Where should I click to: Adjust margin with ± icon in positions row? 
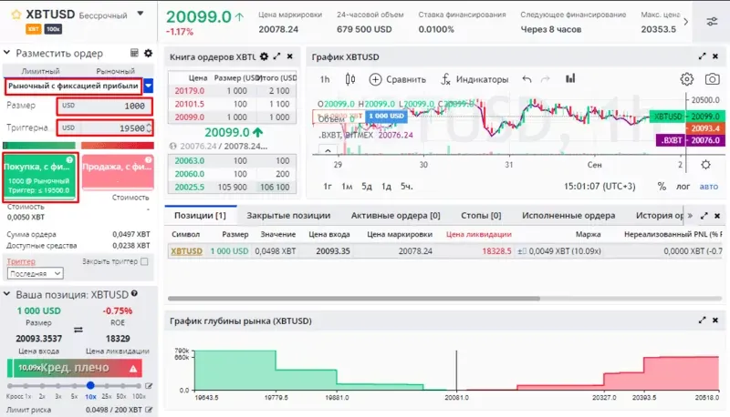(x=522, y=250)
